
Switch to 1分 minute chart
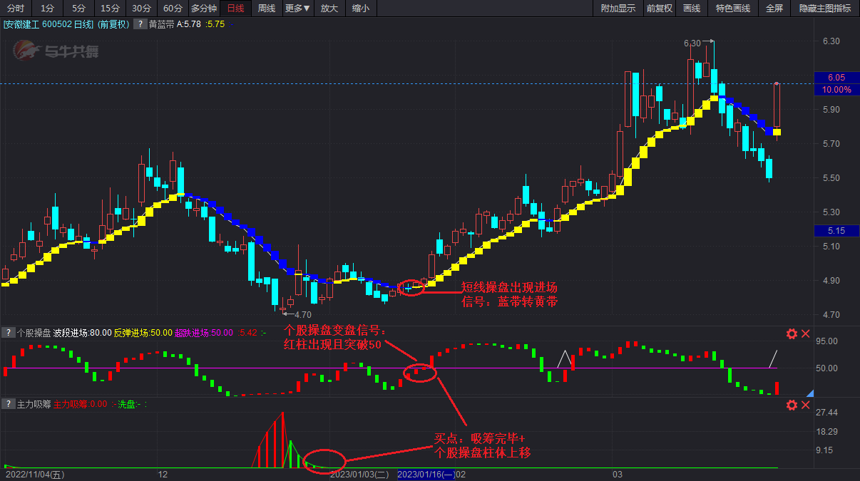pos(47,9)
